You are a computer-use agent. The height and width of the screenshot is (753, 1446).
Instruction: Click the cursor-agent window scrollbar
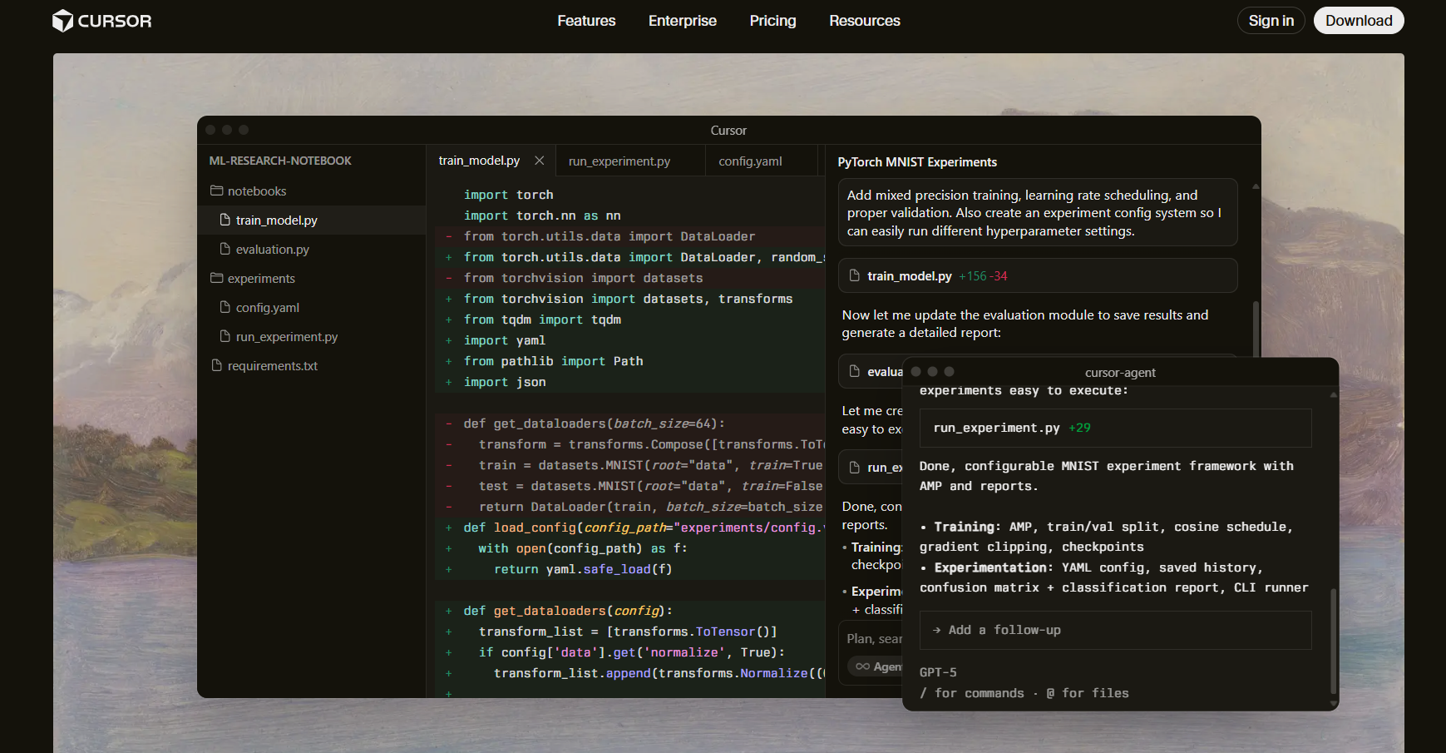pyautogui.click(x=1334, y=641)
